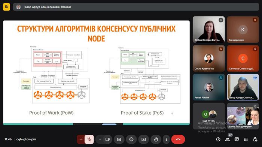
Task: Select Ольга Кравченко video tile
Action: point(209,58)
